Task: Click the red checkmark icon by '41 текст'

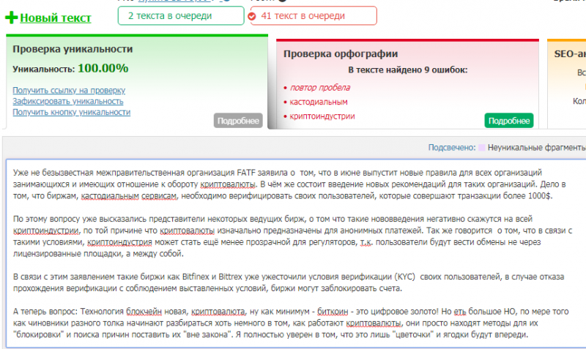Action: 252,16
